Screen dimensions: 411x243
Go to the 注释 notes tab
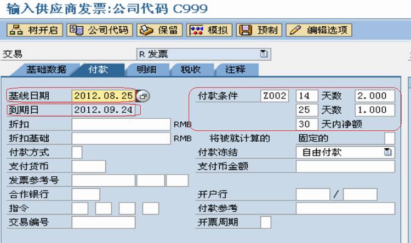236,70
